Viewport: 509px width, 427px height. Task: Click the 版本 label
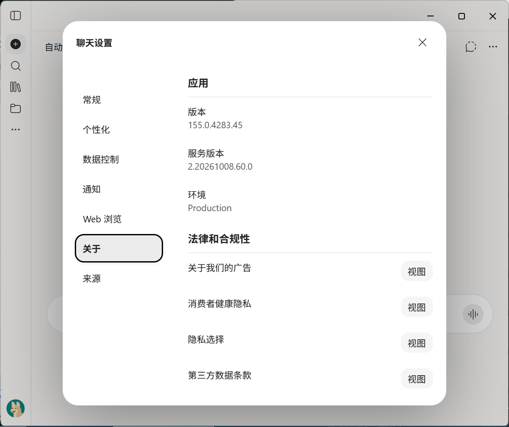point(197,112)
